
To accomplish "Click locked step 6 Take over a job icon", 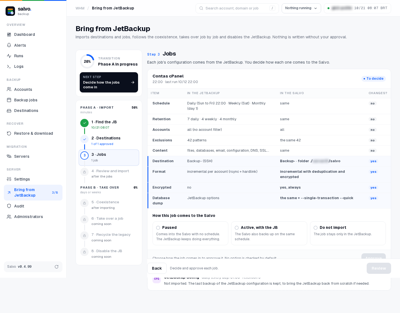I will point(84,219).
